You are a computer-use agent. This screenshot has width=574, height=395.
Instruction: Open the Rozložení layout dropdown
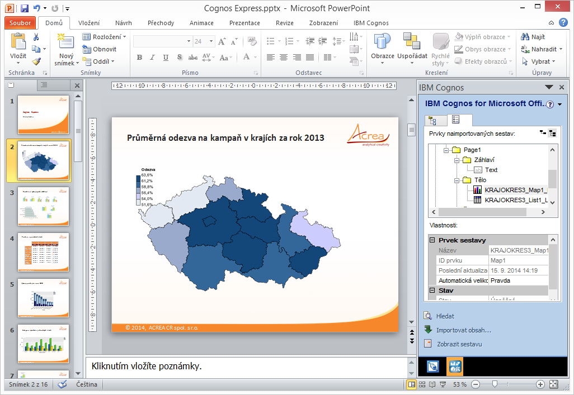pos(105,37)
